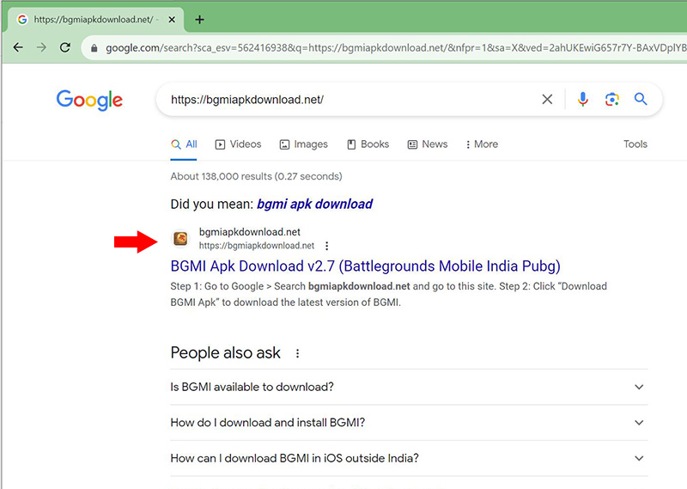
Task: Close the bgmiapkdownload.net browser tab
Action: (172, 19)
